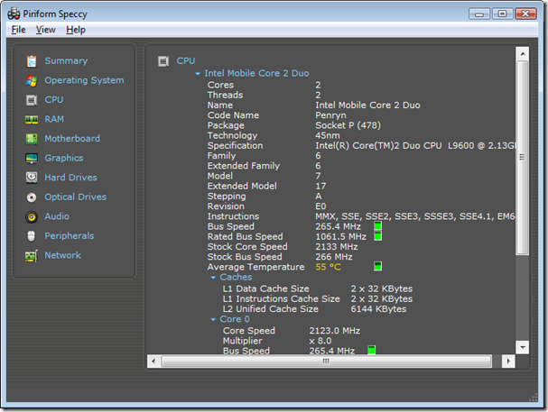Click the vertical scrollbar down arrow
Viewport: 548px width, 412px height.
(x=521, y=348)
